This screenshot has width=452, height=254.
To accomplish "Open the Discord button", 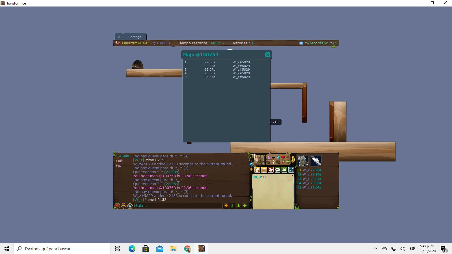I will [284, 170].
